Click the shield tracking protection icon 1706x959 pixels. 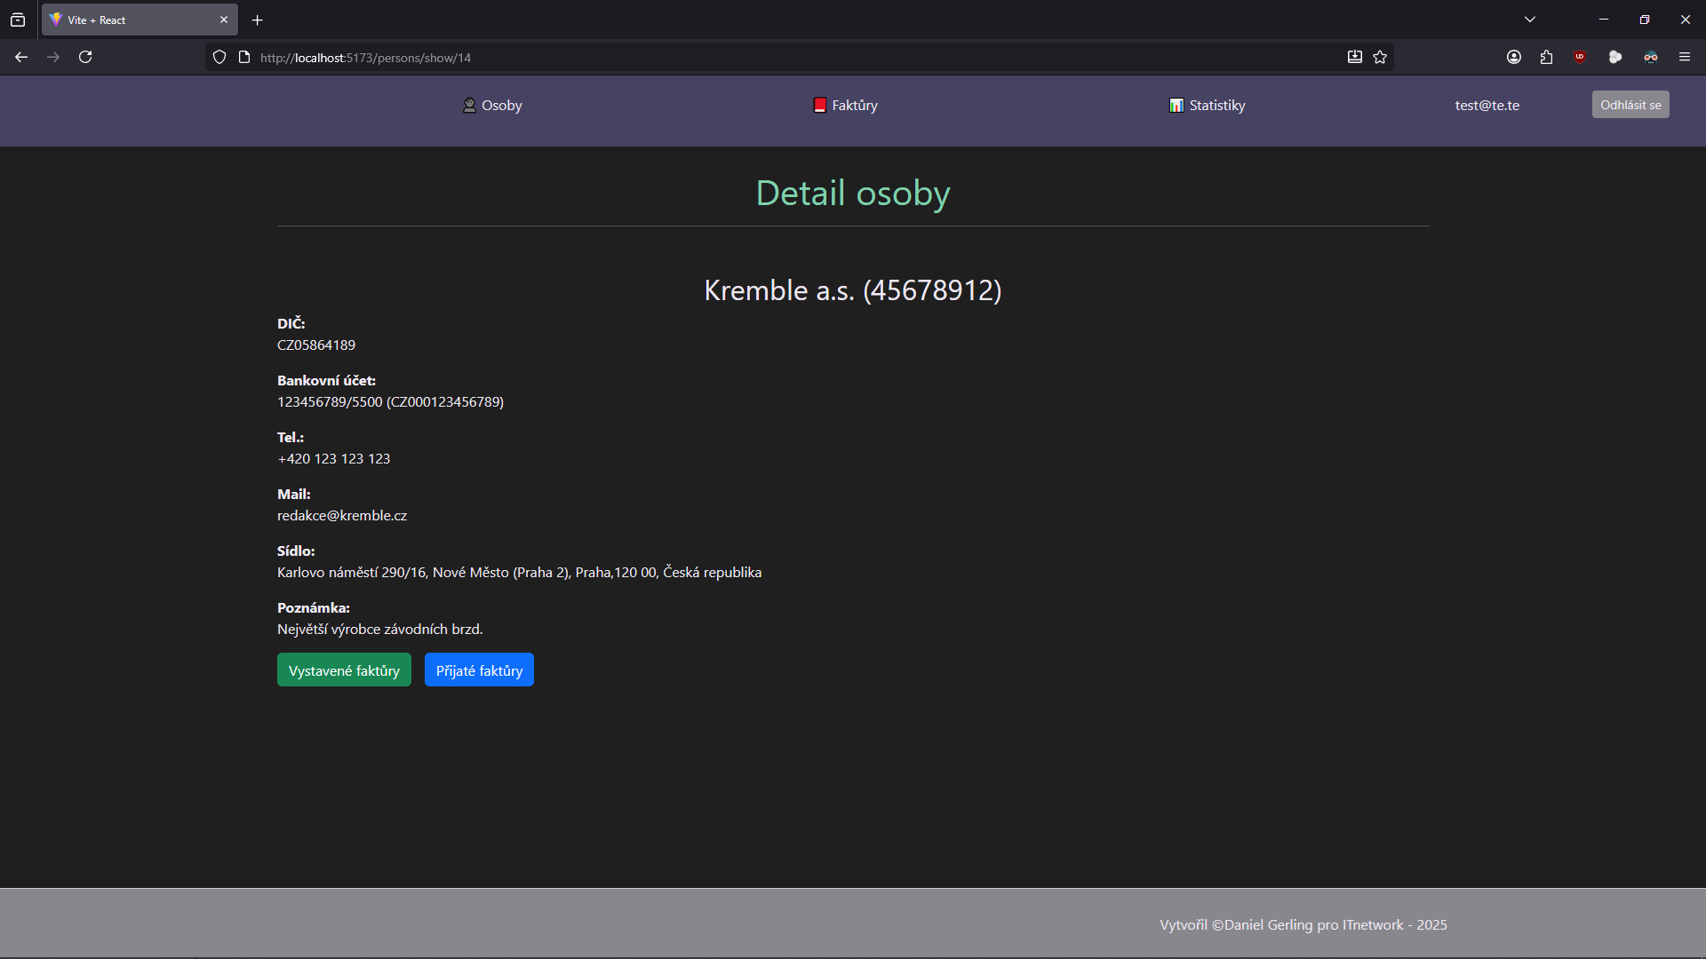219,57
